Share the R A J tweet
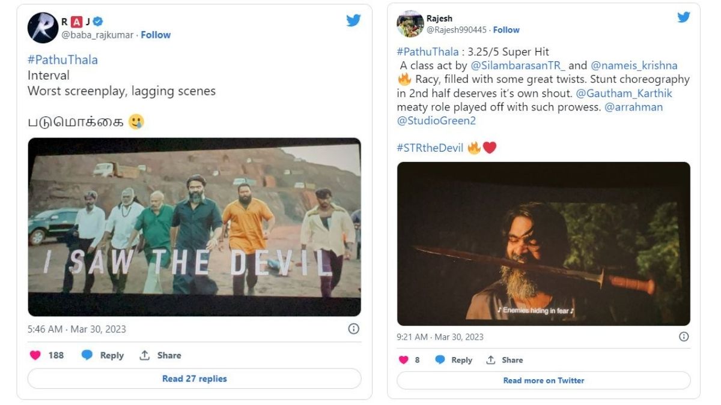721x405 pixels. [x=160, y=355]
